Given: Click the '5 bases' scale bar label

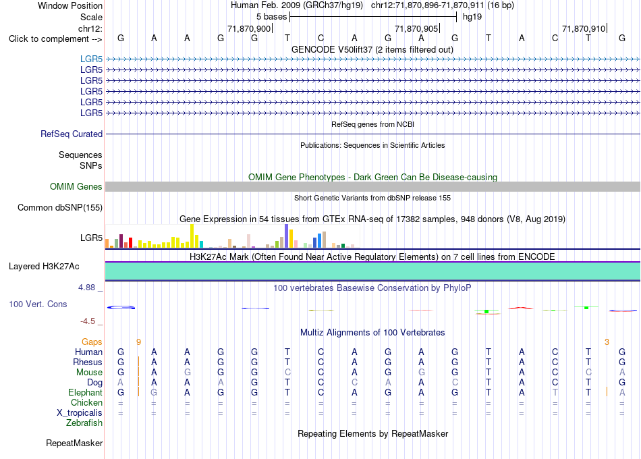Looking at the screenshot, I should point(271,17).
